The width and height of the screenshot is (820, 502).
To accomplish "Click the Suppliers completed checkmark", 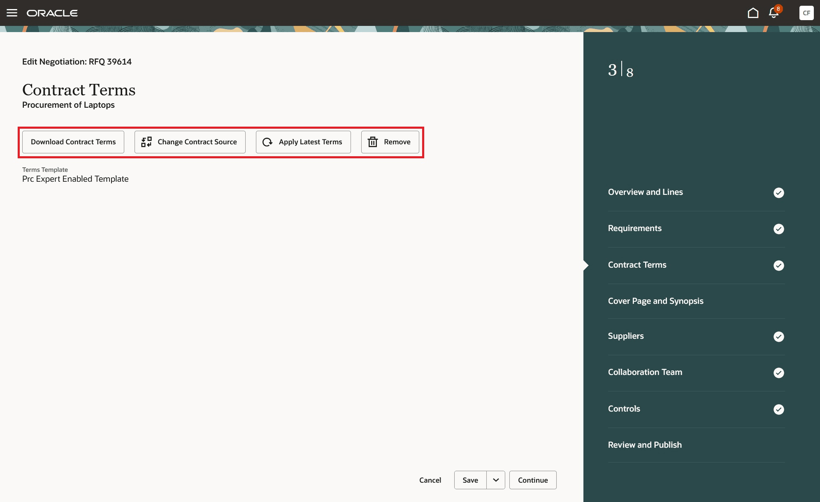I will point(778,337).
